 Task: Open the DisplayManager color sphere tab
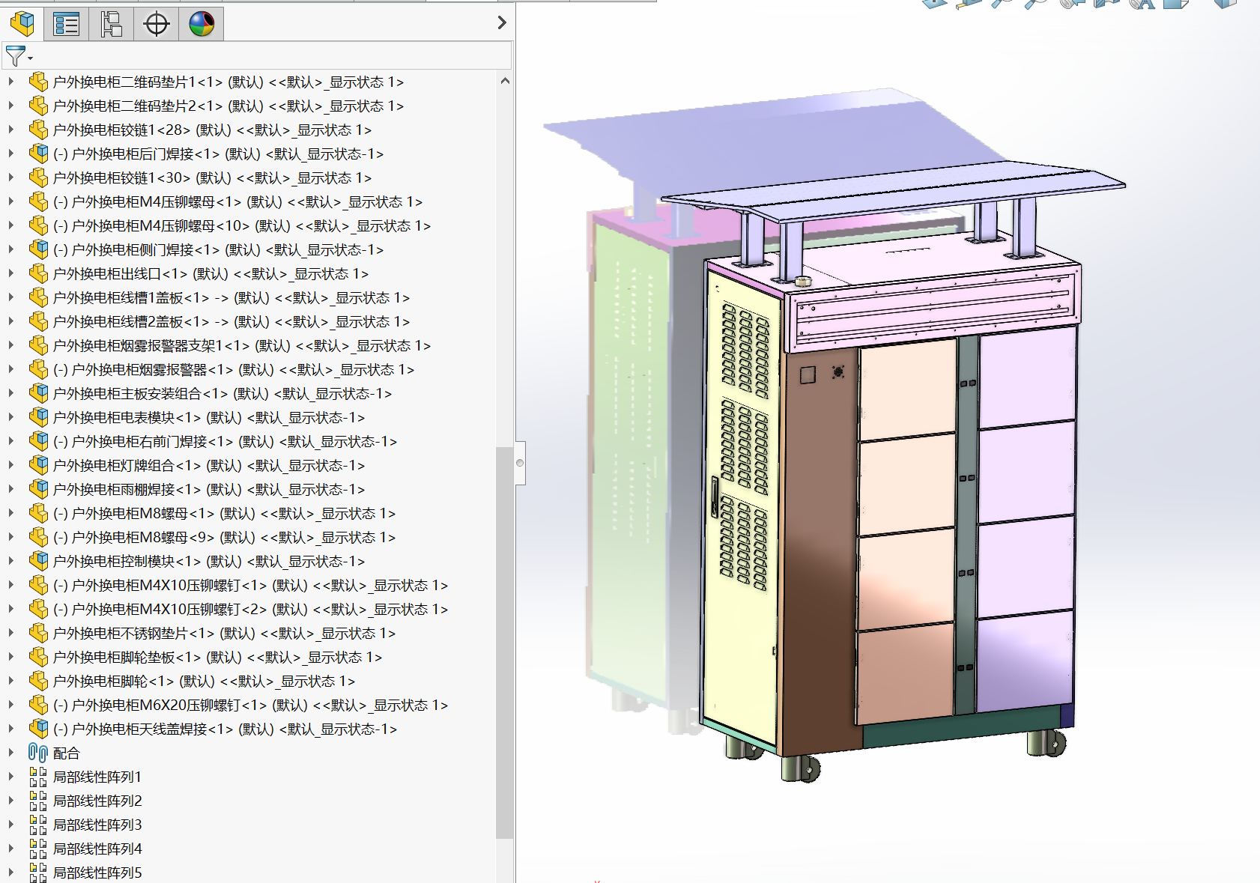[202, 24]
